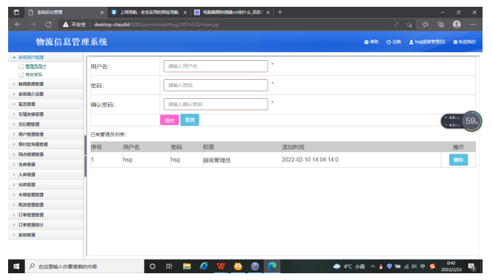Launch WPS Office from taskbar
Screen dimensions: 492x280
pos(221,266)
